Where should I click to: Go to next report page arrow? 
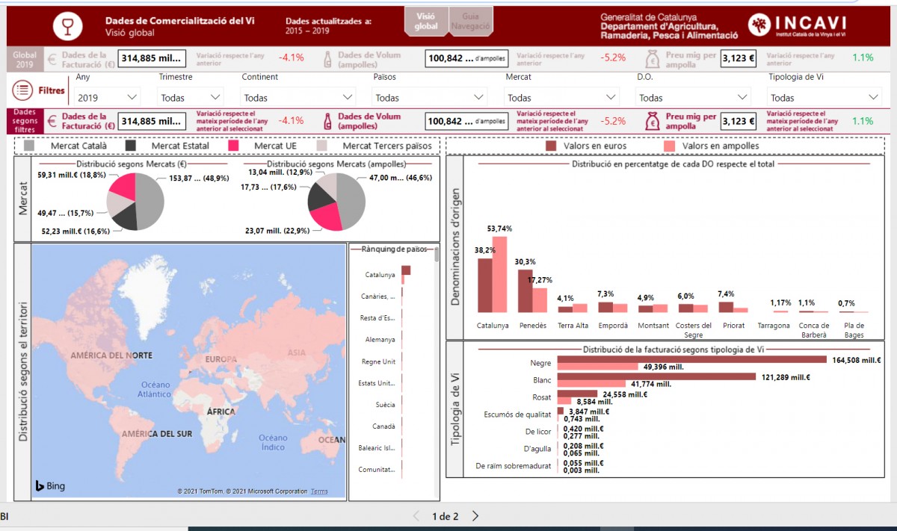click(475, 516)
